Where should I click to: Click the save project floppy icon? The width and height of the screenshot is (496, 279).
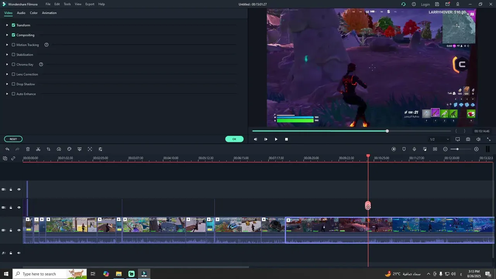(x=437, y=4)
